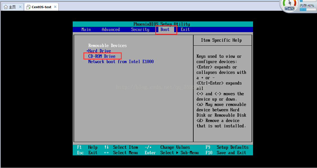Image resolution: width=317 pixels, height=168 pixels.
Task: Click the 'Keys used to view or' help line
Action: pyautogui.click(x=219, y=56)
